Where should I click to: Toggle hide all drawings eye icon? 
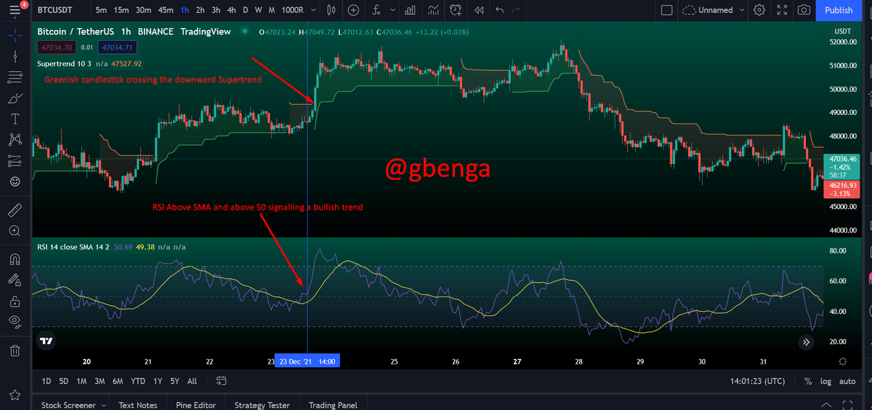tap(15, 321)
